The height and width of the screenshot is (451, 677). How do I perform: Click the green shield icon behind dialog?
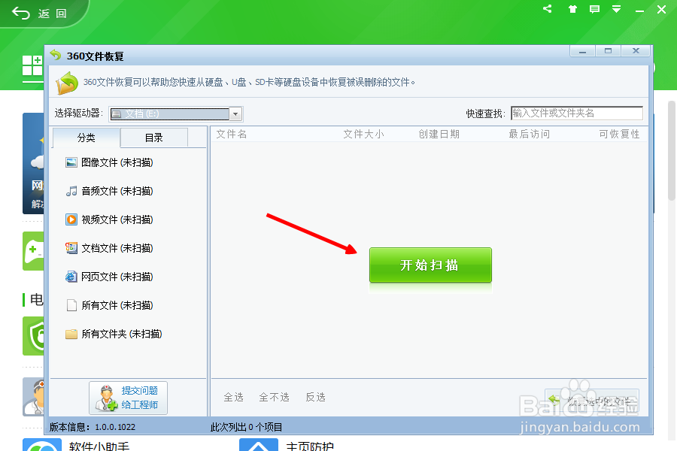click(x=33, y=336)
